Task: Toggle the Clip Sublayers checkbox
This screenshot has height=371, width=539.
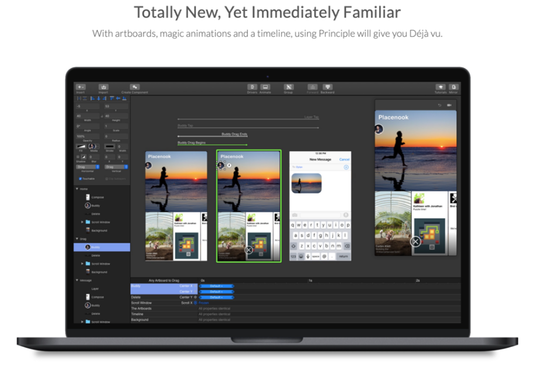Action: pyautogui.click(x=107, y=178)
